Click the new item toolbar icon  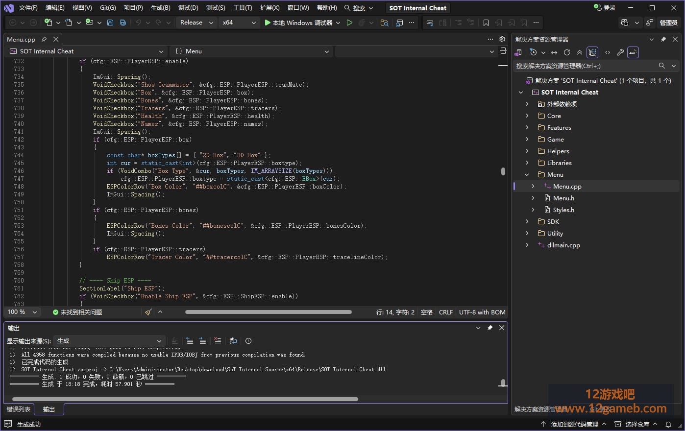click(48, 23)
